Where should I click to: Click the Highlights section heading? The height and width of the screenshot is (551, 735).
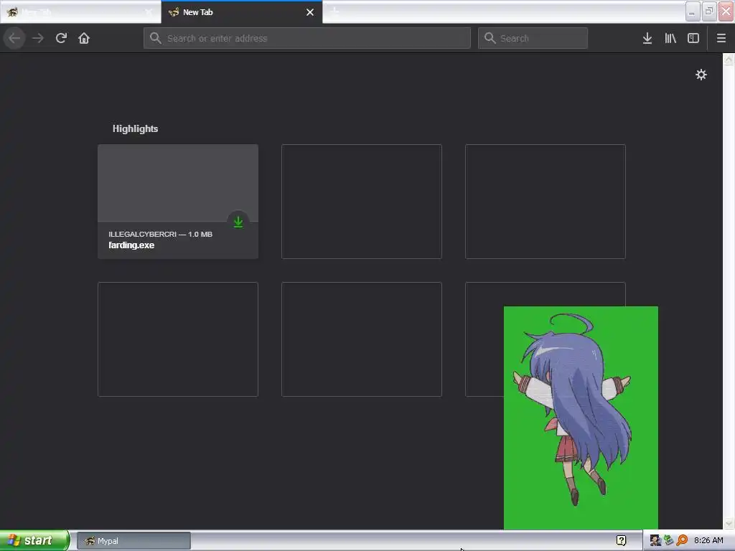click(x=135, y=129)
